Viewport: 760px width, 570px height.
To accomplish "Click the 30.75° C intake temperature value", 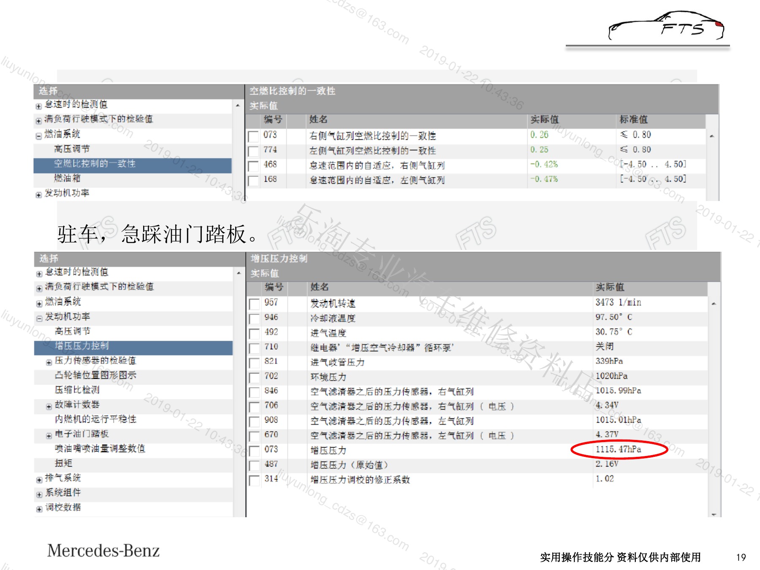I will [614, 332].
